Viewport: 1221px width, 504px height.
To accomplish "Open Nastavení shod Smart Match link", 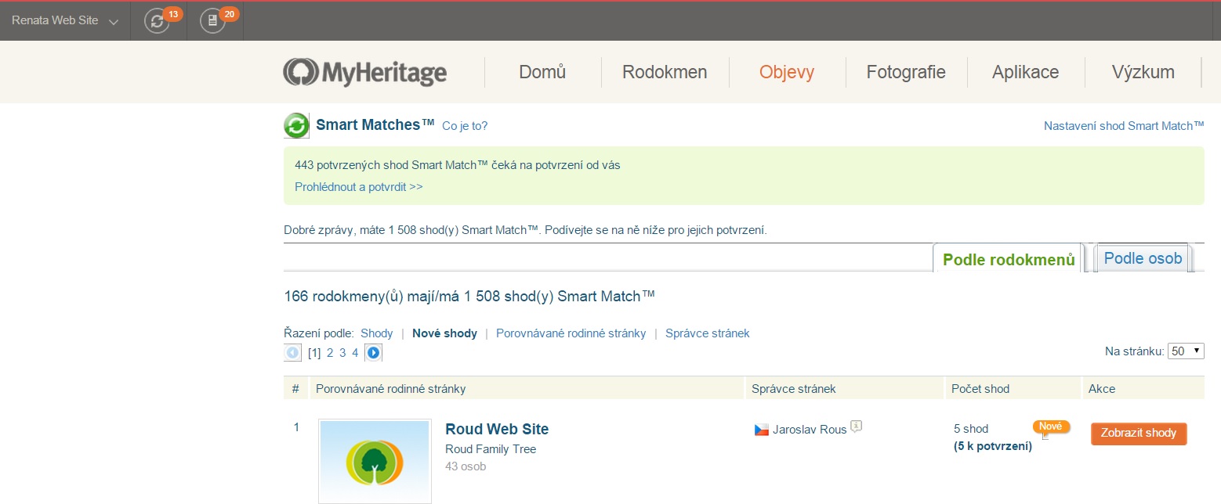I will tap(1124, 125).
